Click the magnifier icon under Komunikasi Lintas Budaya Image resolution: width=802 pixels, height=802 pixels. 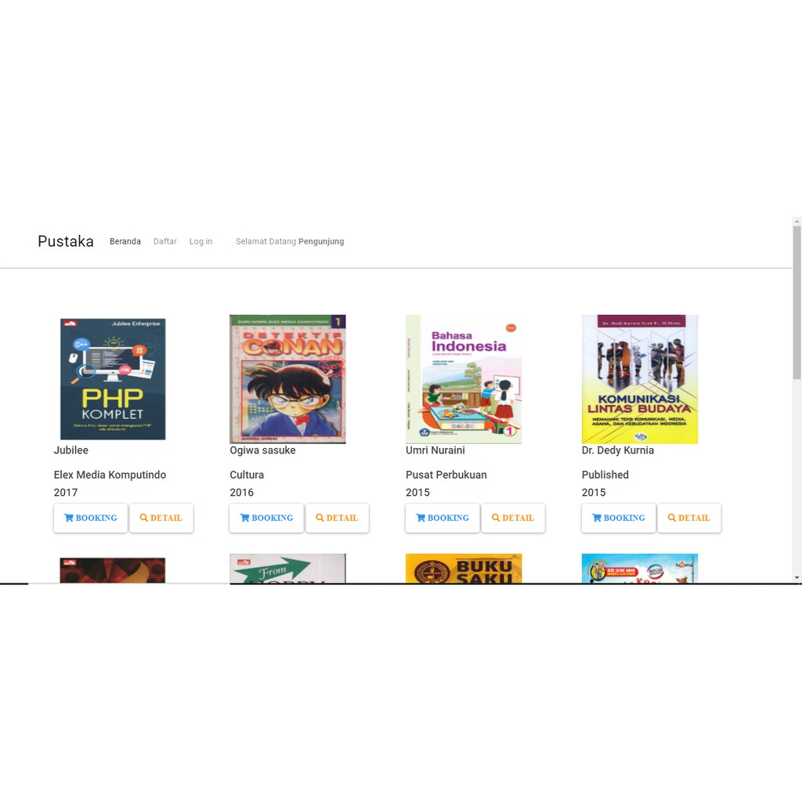[x=671, y=518]
